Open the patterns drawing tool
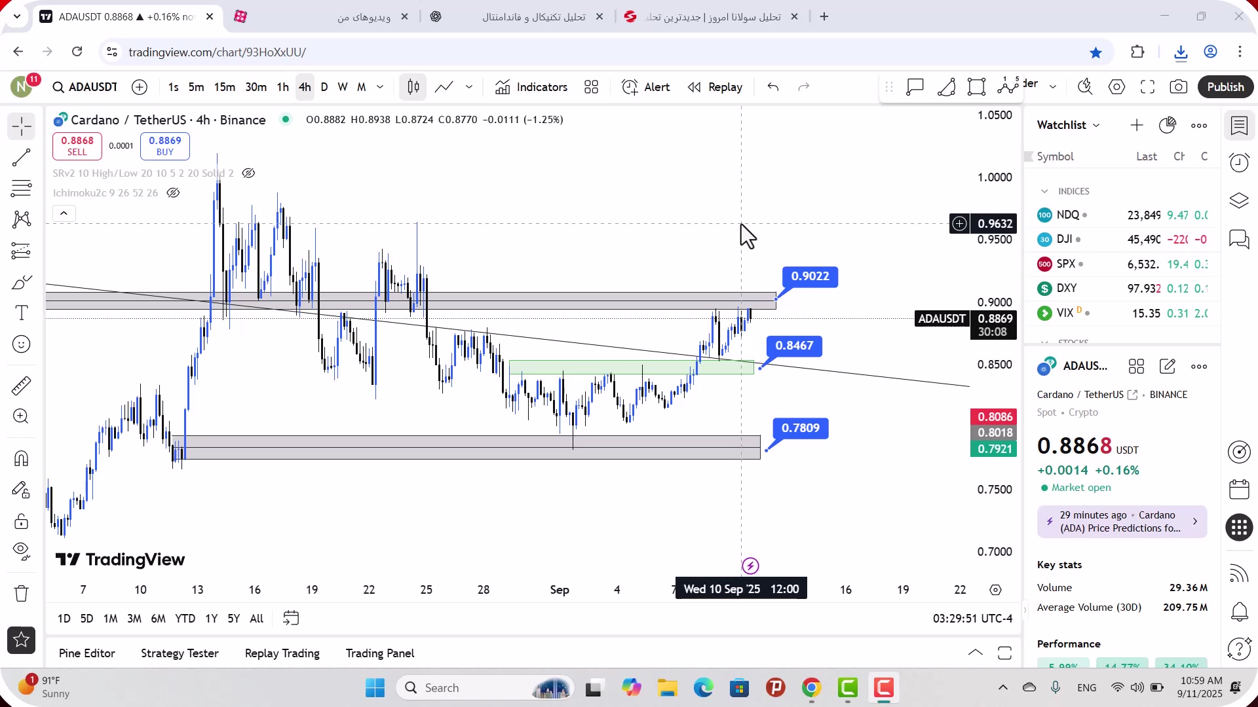This screenshot has height=707, width=1258. (x=21, y=219)
